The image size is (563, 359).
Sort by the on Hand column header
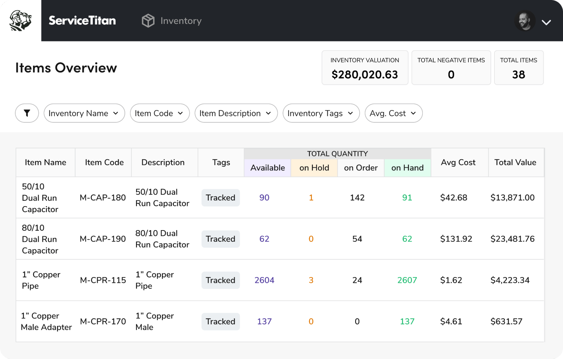coord(407,168)
